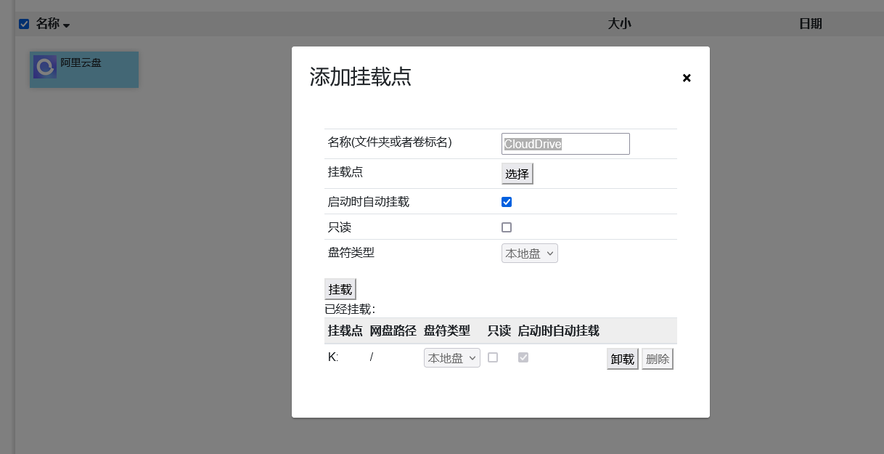884x454 pixels.
Task: Sort file list by 日期 column
Action: pos(811,24)
